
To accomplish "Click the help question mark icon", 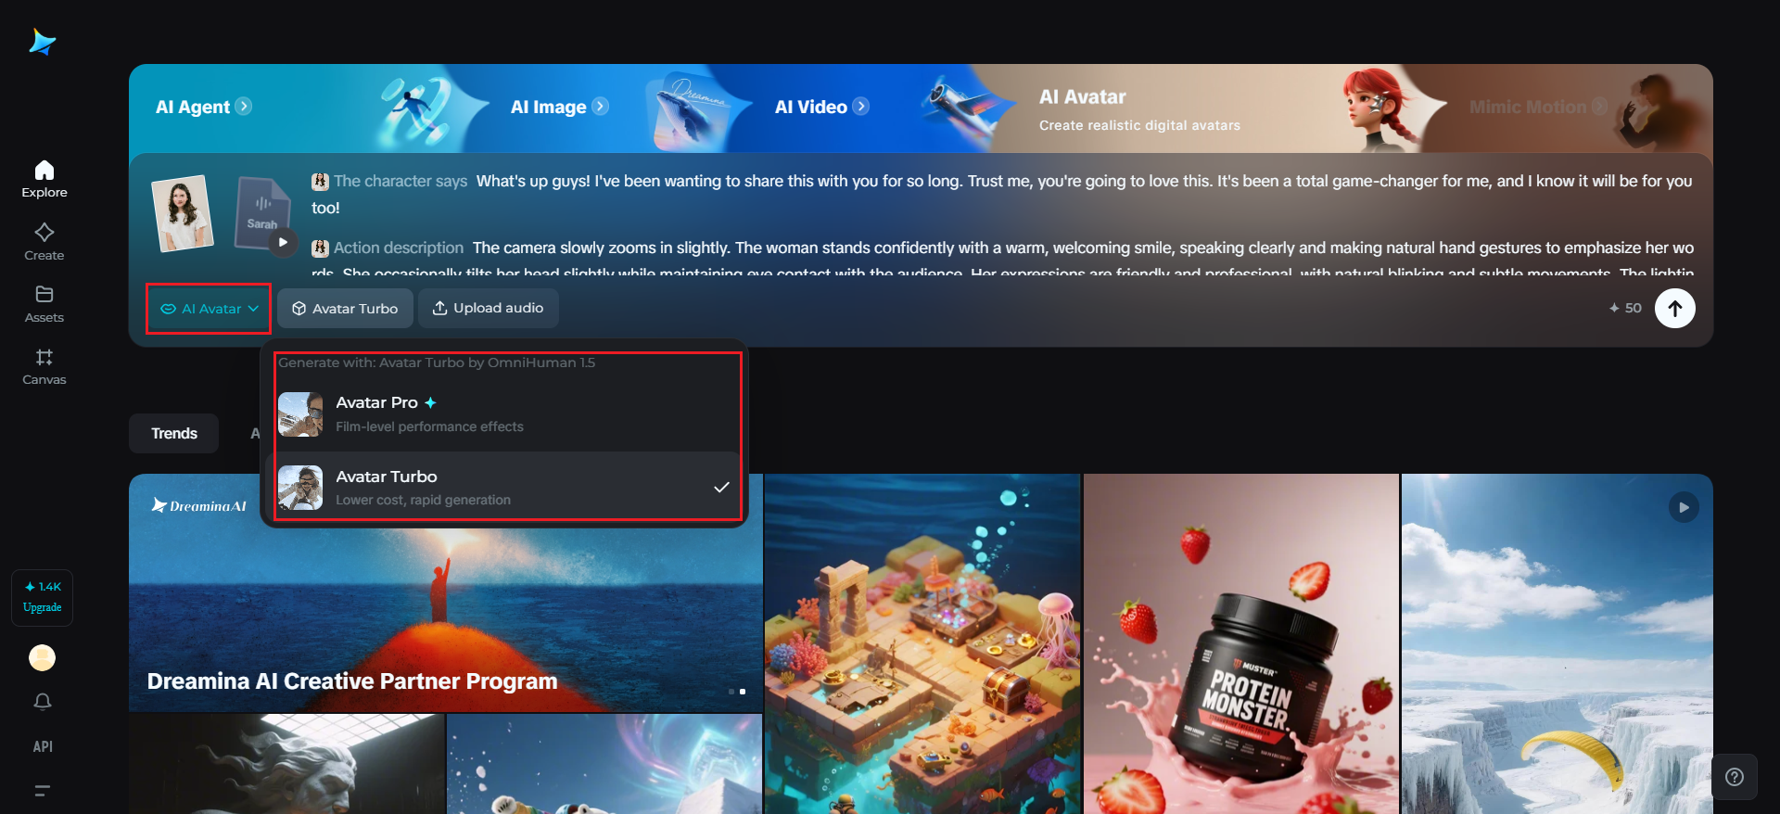I will point(1735,777).
